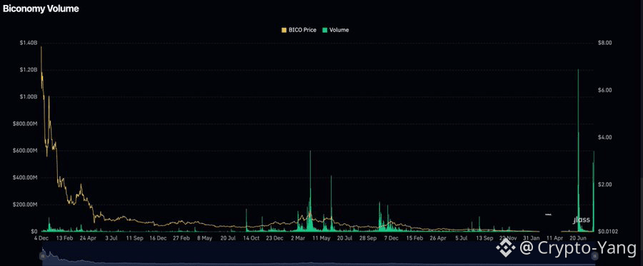Click the 13 Sep date label
Image resolution: width=643 pixels, height=266 pixels.
coord(484,237)
